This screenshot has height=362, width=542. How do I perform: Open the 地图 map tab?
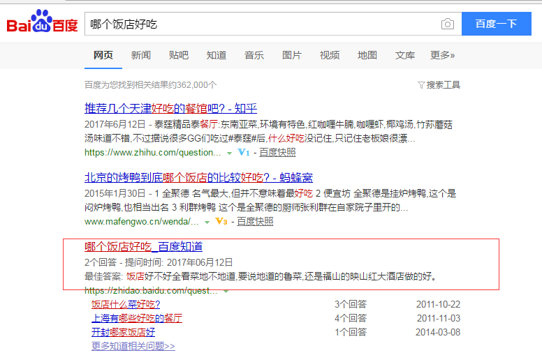click(367, 55)
